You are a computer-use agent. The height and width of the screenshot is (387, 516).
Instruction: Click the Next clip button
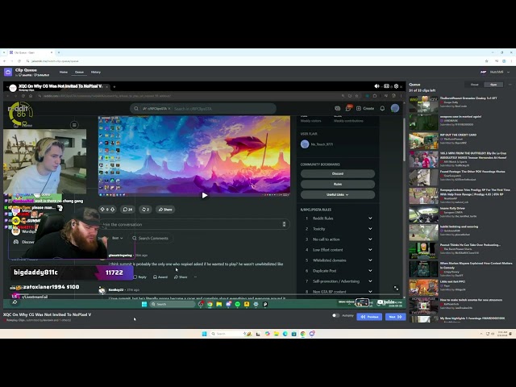(395, 317)
